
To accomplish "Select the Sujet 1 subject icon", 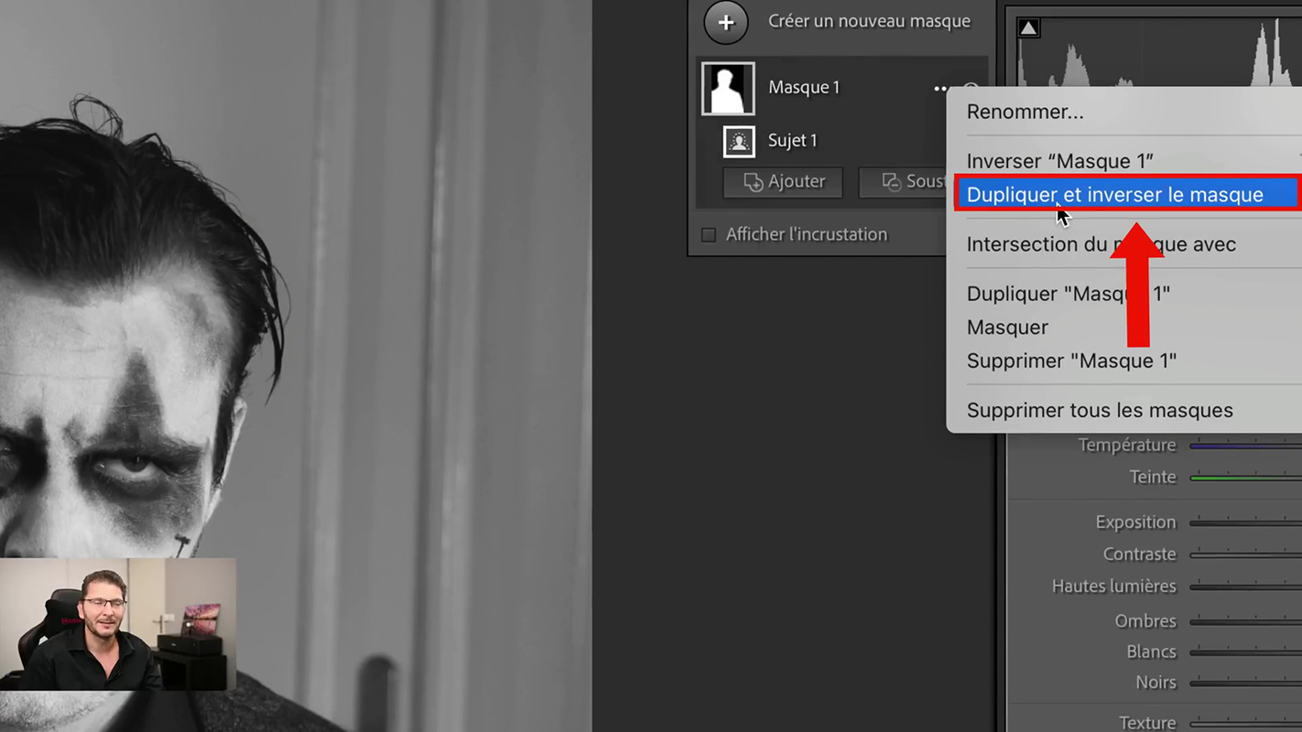I will (x=739, y=141).
